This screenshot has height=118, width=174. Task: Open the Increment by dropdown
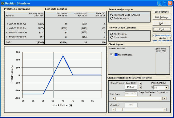(167, 87)
